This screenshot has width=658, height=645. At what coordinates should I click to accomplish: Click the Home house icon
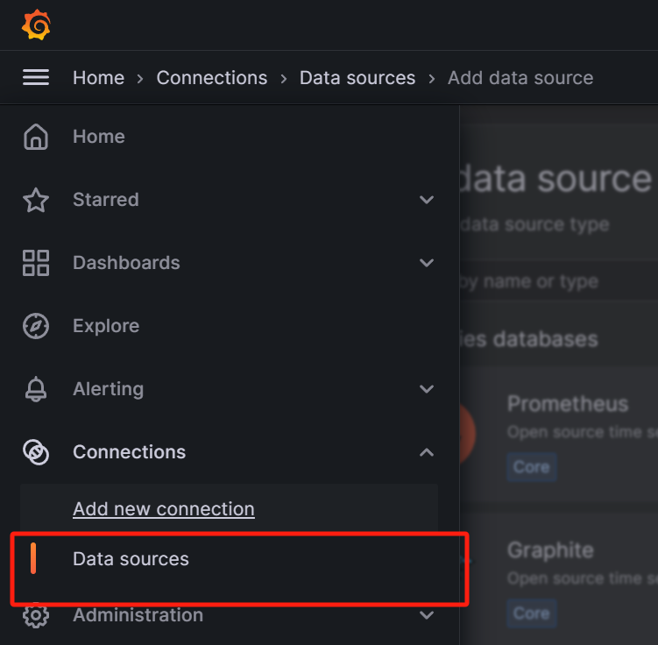point(36,137)
